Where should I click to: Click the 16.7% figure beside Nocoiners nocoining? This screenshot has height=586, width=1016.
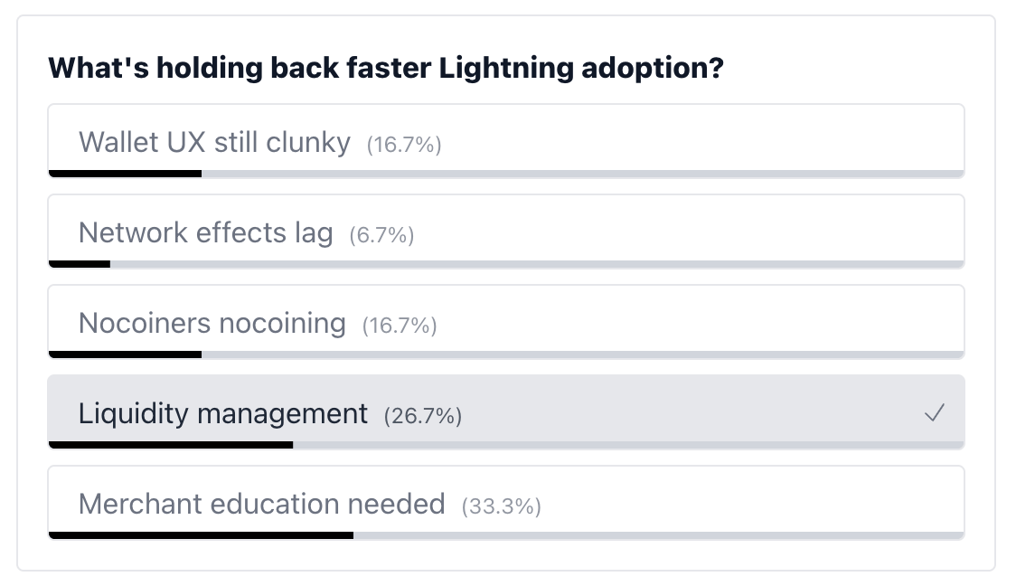pyautogui.click(x=400, y=326)
